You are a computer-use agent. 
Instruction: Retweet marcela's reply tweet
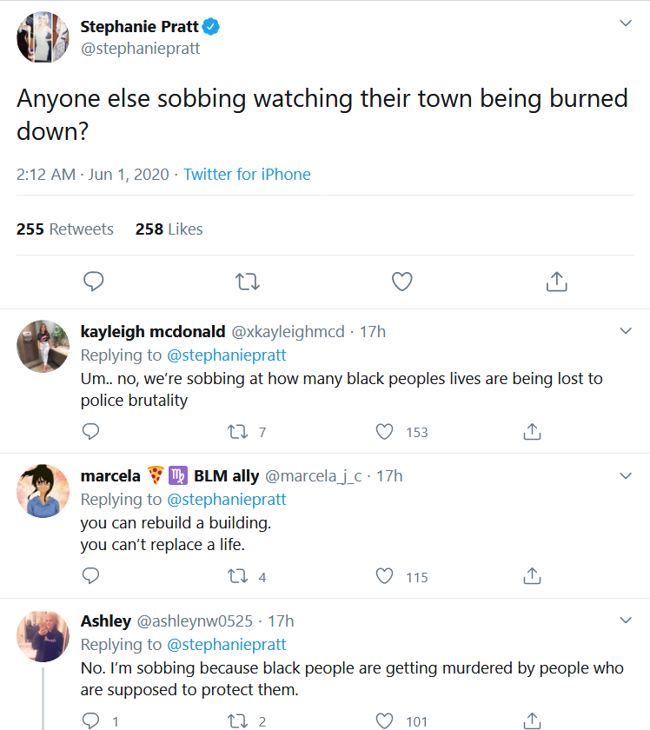point(236,576)
